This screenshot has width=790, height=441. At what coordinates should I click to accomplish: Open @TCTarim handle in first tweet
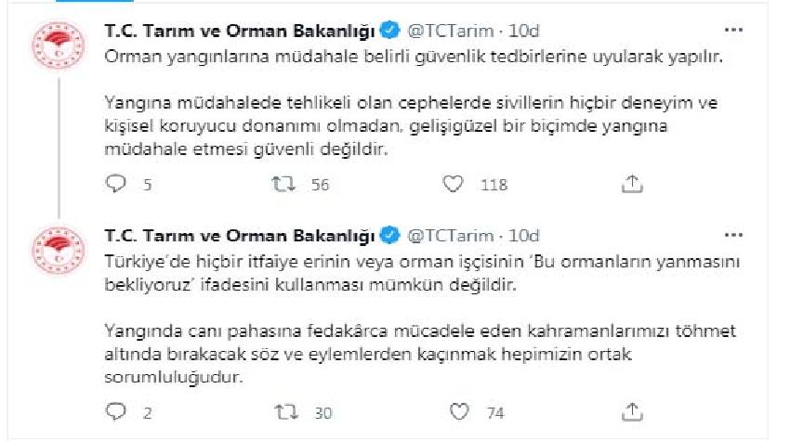coord(450,32)
